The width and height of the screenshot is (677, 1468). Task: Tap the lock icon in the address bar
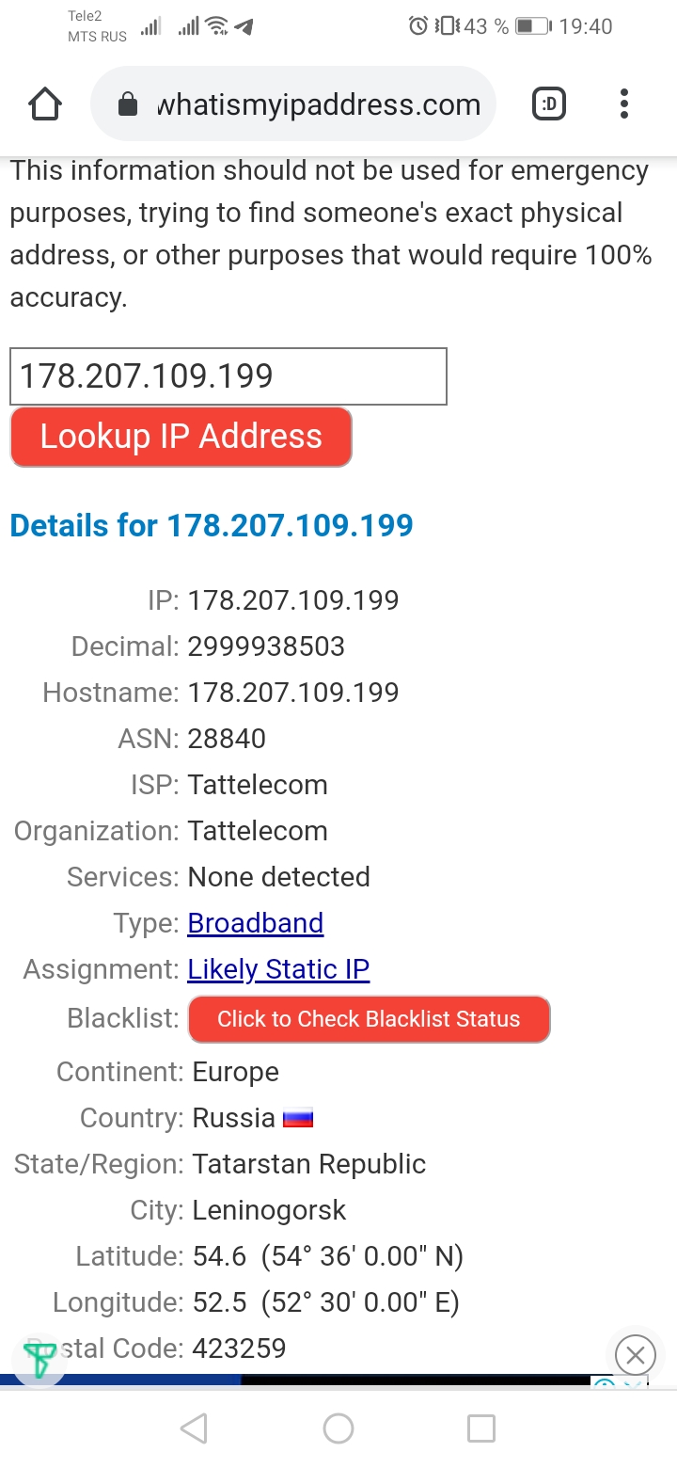pyautogui.click(x=128, y=105)
